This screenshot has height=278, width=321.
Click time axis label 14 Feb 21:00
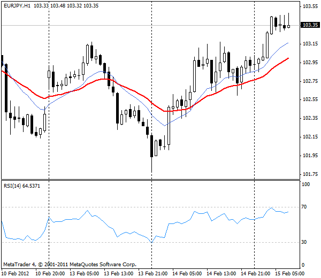point(255,274)
